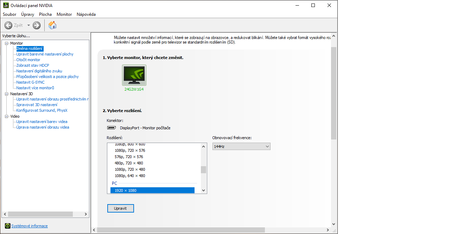Open Konfigurovat Surround, PhysX task
The image size is (451, 234).
pyautogui.click(x=42, y=110)
